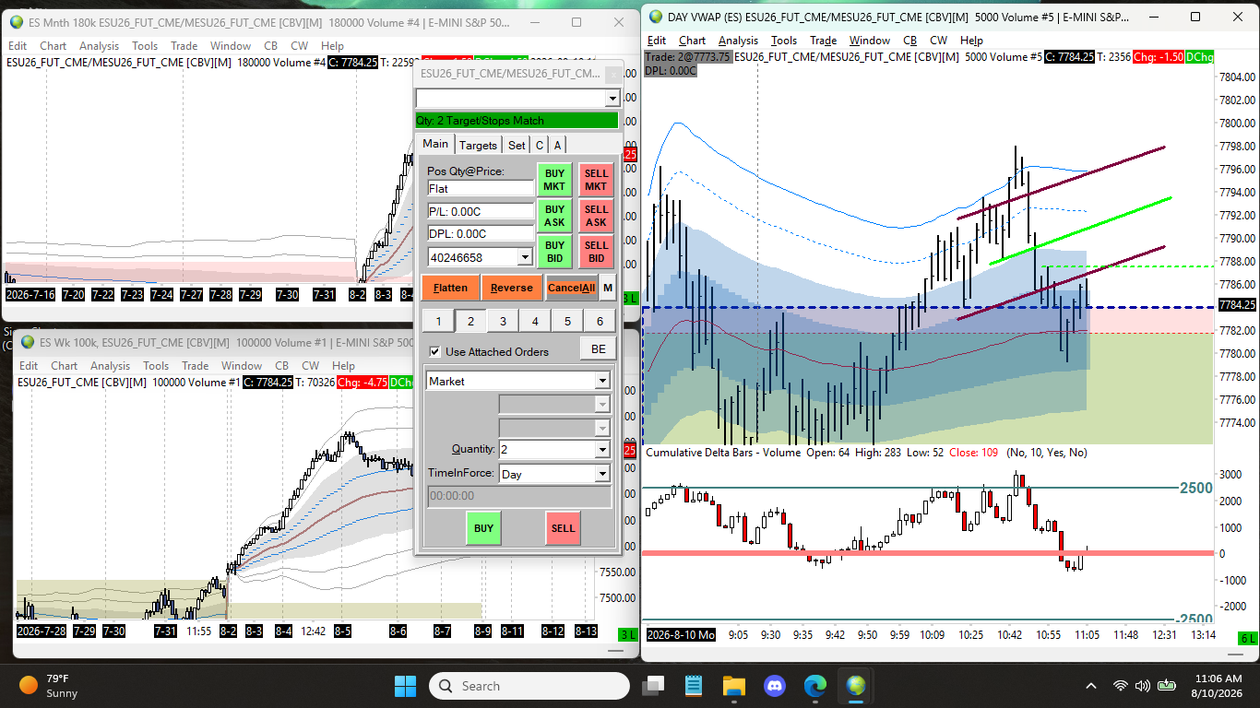Click the taskbar Search box
This screenshot has height=708, width=1260.
coord(529,686)
